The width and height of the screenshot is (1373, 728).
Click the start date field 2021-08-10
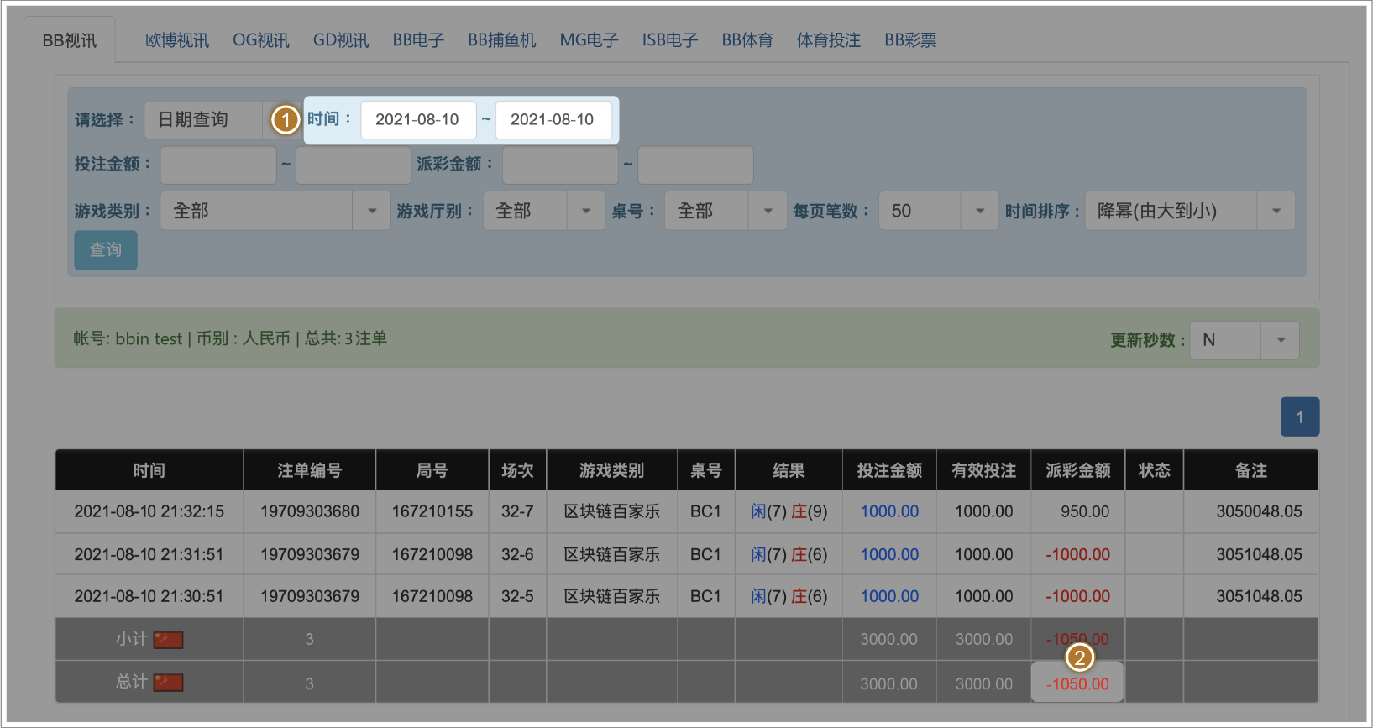pyautogui.click(x=418, y=119)
